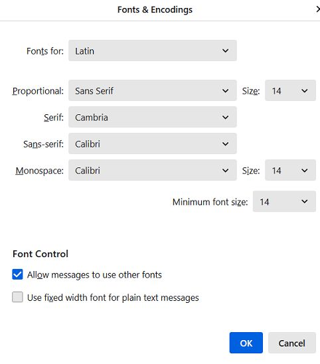The width and height of the screenshot is (320, 364).
Task: Open the Monospace font dropdown showing Calibri
Action: coord(153,170)
